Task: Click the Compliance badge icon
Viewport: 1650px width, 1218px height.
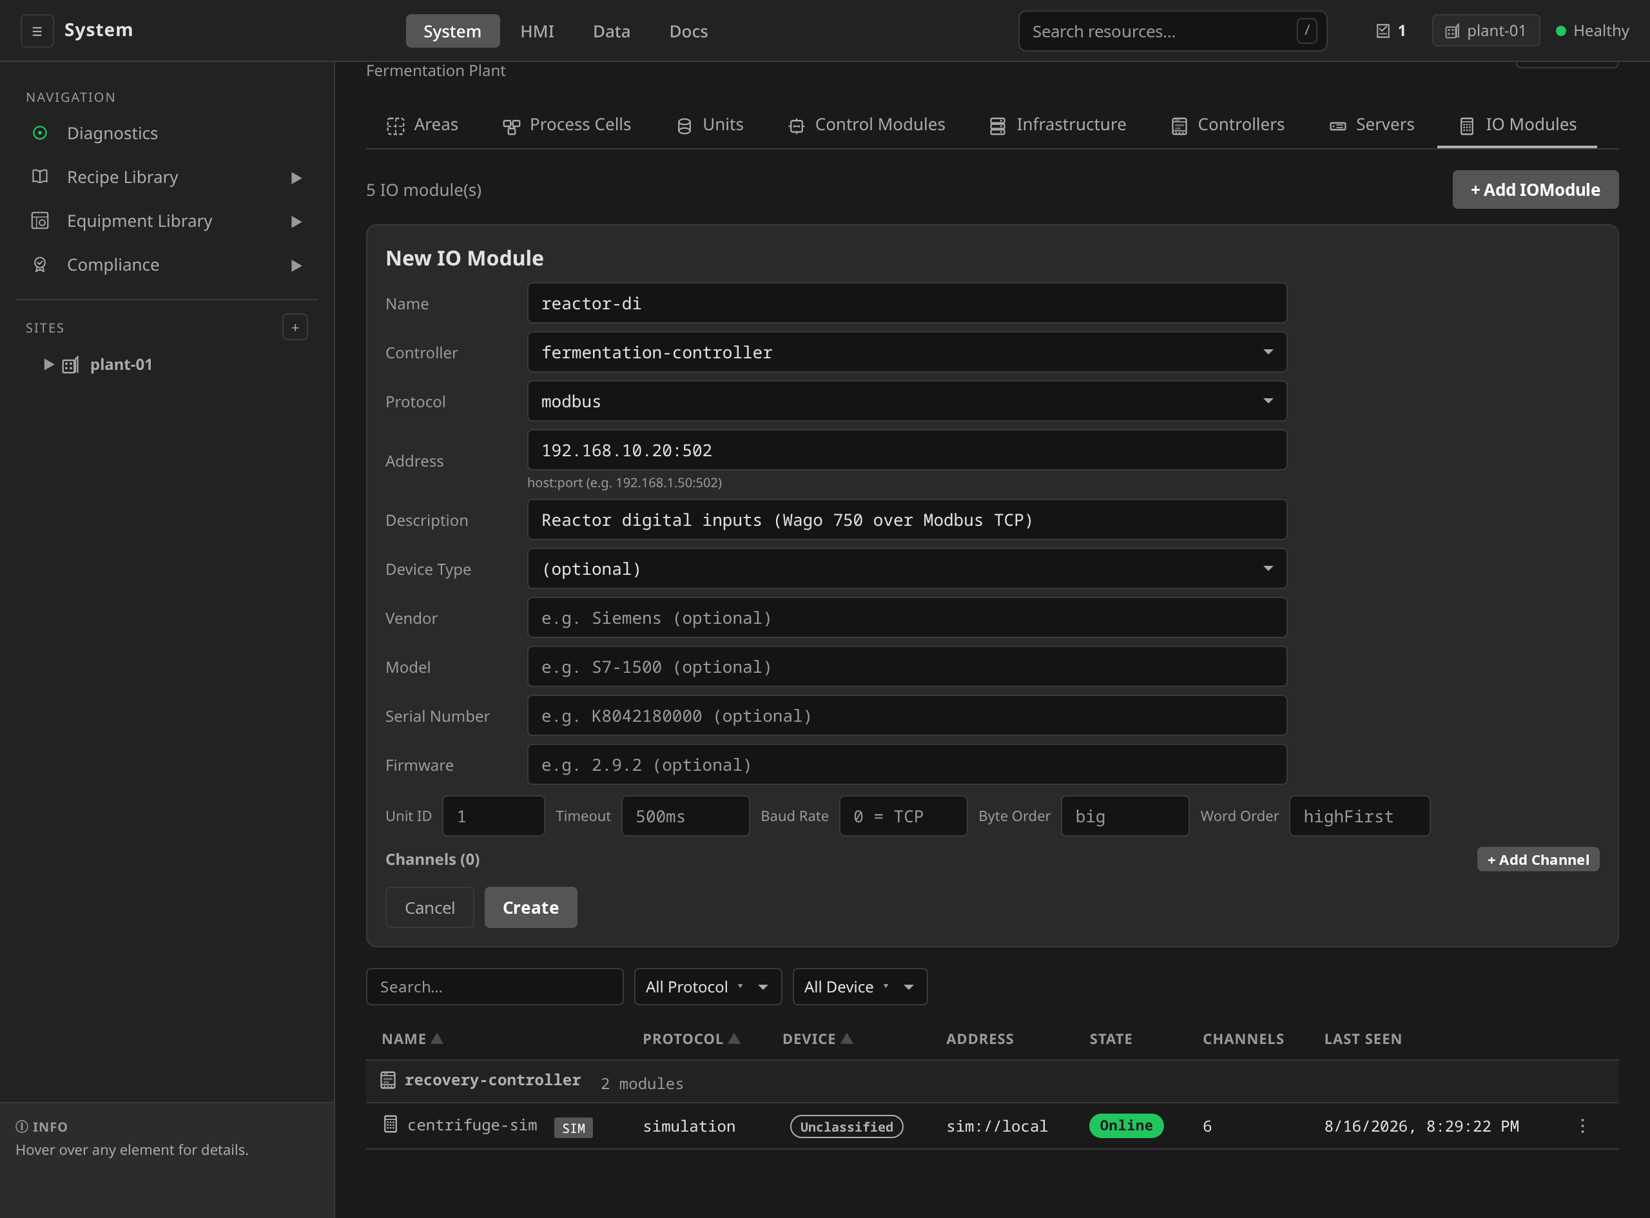Action: (40, 264)
